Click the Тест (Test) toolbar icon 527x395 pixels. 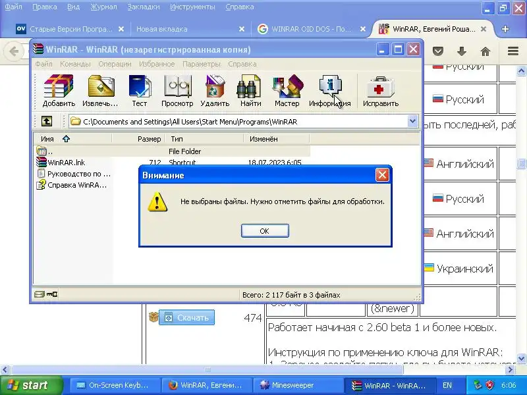pyautogui.click(x=140, y=91)
